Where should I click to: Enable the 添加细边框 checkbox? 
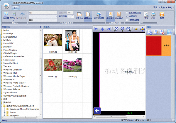click(x=127, y=20)
